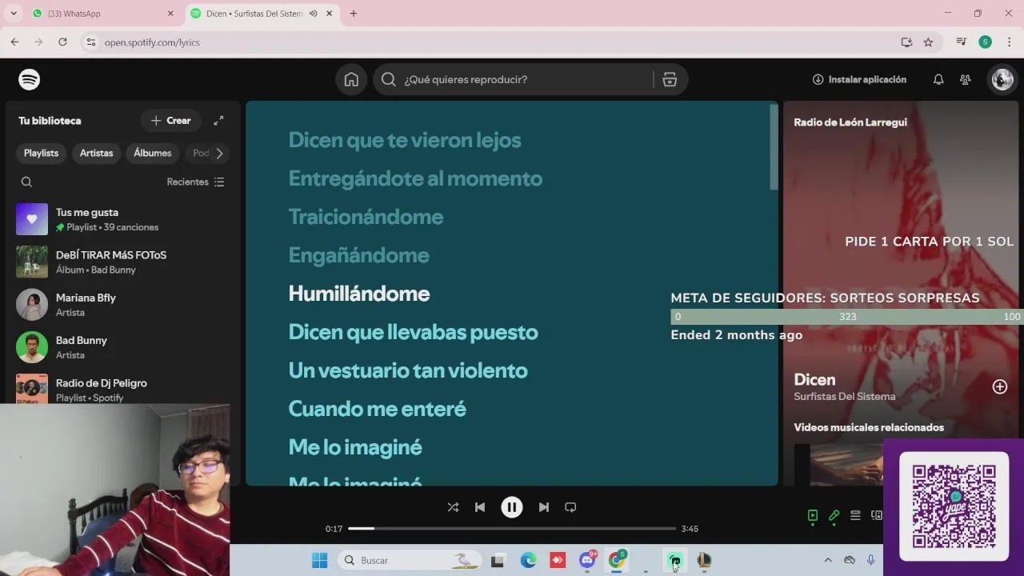The image size is (1024, 576).
Task: Click the lyrics panel scrollbar
Action: 774,148
